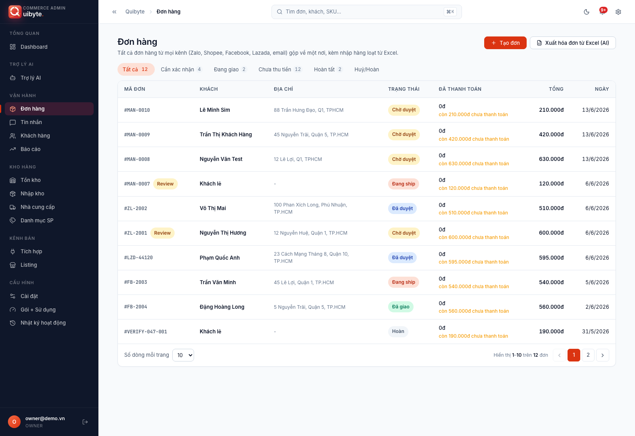Click NGÀY column header
The width and height of the screenshot is (635, 436).
602,89
